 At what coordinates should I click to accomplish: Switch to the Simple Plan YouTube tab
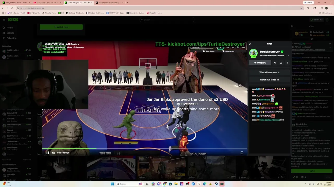[47, 3]
